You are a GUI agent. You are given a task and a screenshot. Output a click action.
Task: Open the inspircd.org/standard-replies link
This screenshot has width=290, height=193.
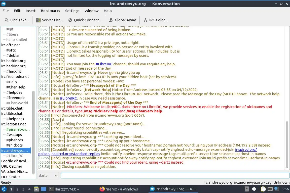(75, 154)
